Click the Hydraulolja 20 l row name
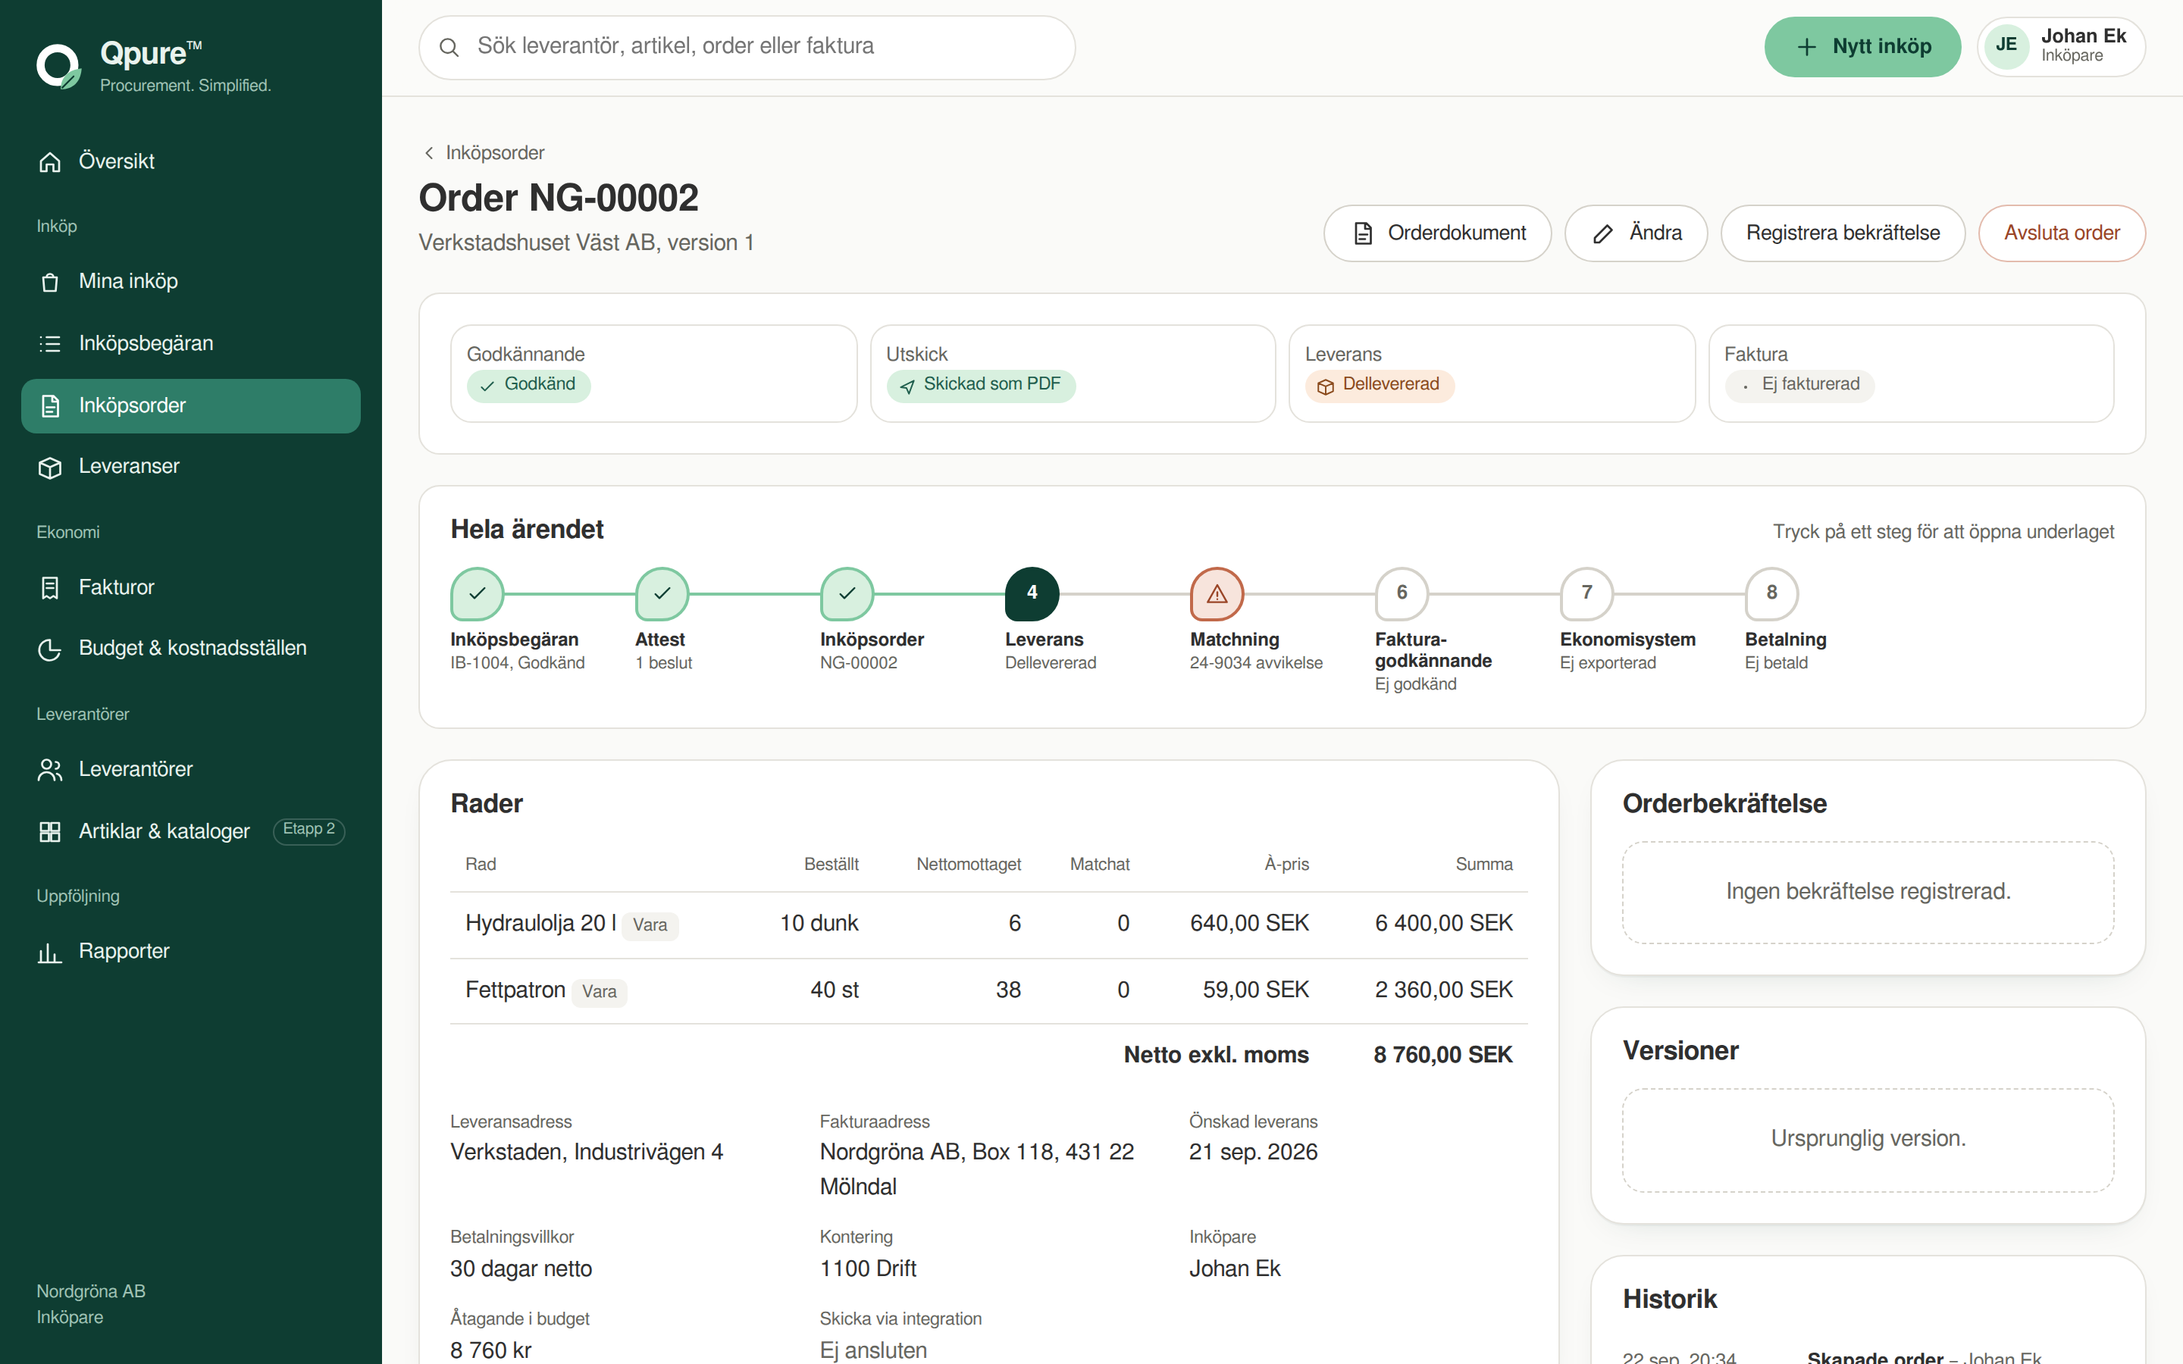The width and height of the screenshot is (2183, 1364). (540, 924)
